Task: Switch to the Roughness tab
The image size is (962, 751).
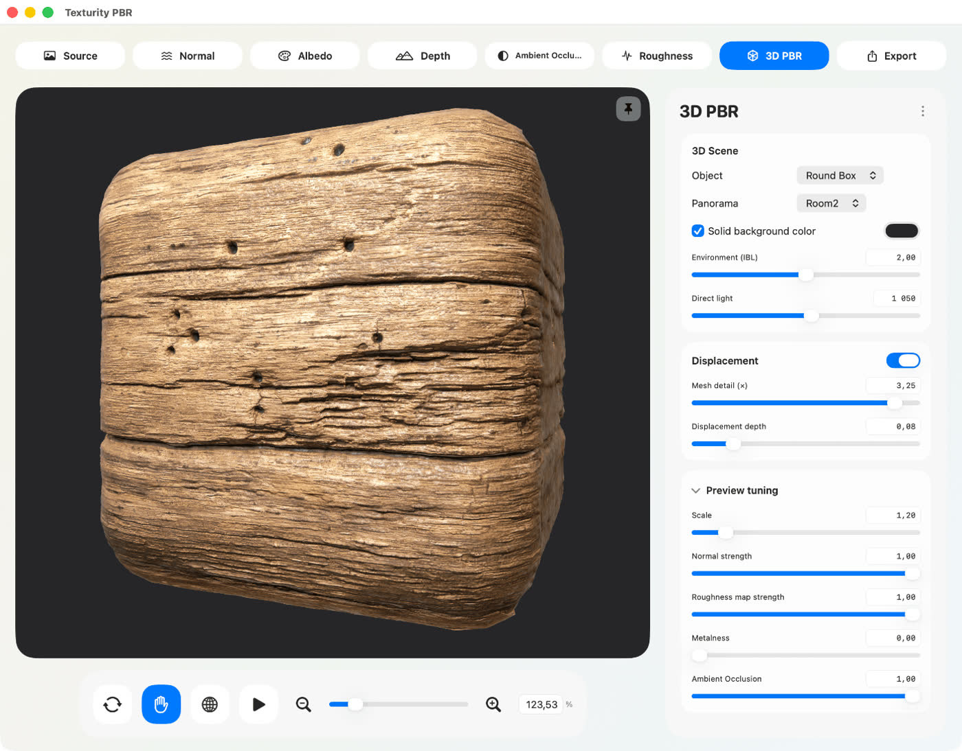Action: 657,56
